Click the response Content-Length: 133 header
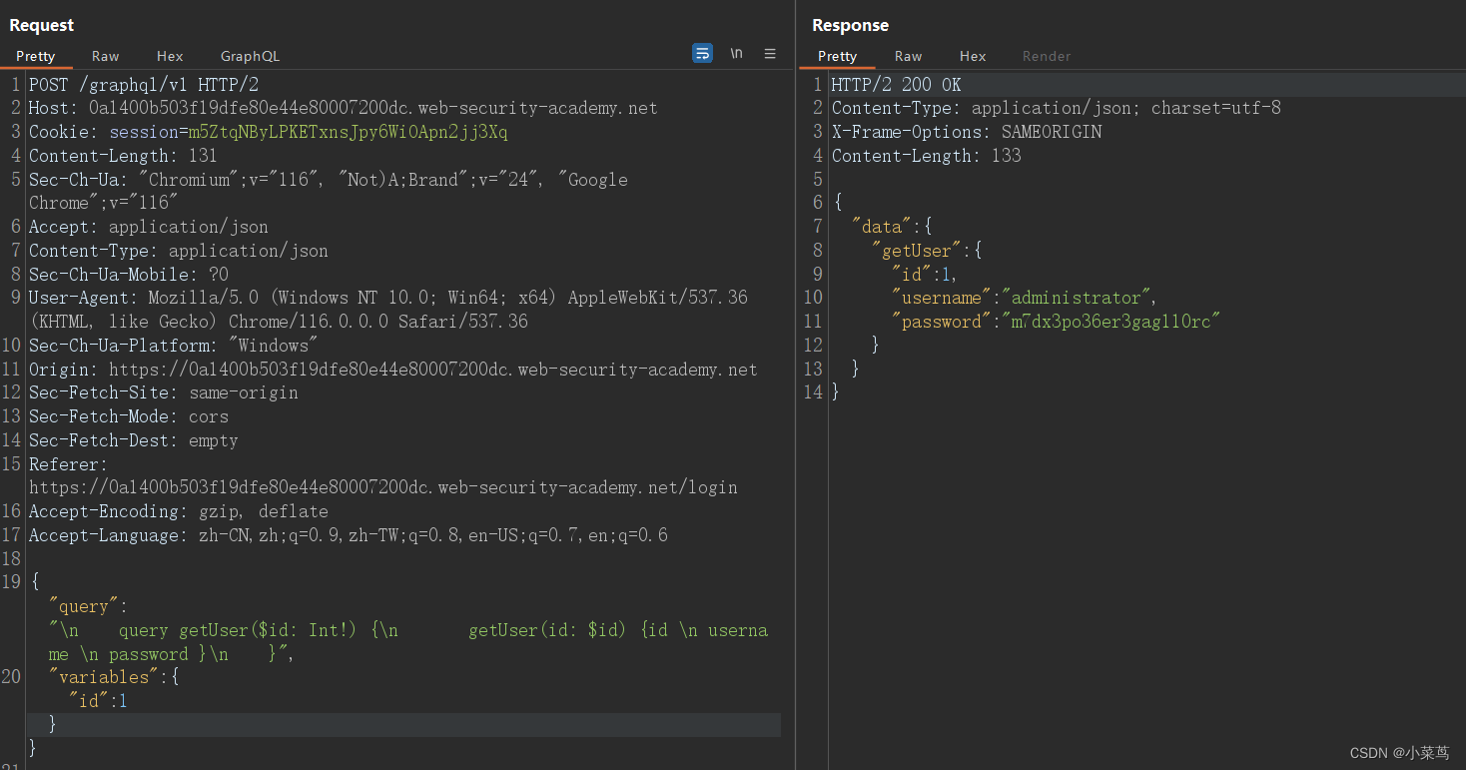The height and width of the screenshot is (770, 1466). pyautogui.click(x=927, y=156)
